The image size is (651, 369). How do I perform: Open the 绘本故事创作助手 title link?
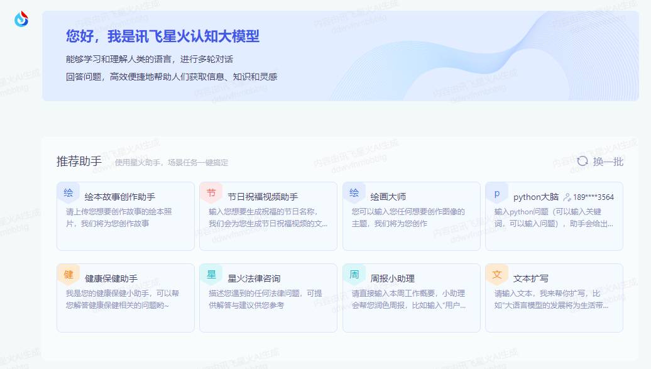coord(119,197)
